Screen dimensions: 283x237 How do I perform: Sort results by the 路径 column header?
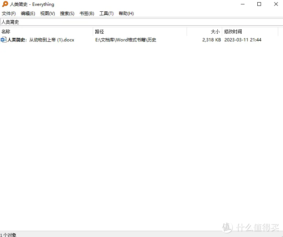pos(140,32)
